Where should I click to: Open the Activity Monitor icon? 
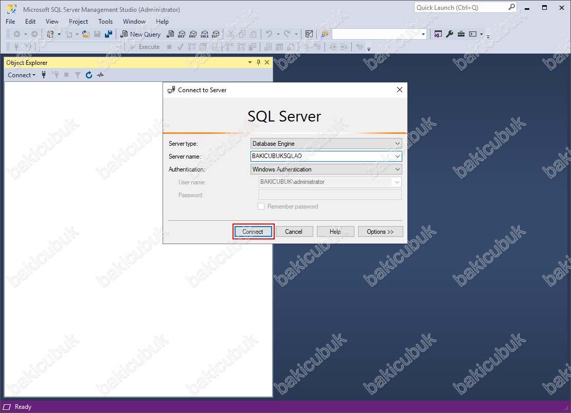tap(309, 35)
